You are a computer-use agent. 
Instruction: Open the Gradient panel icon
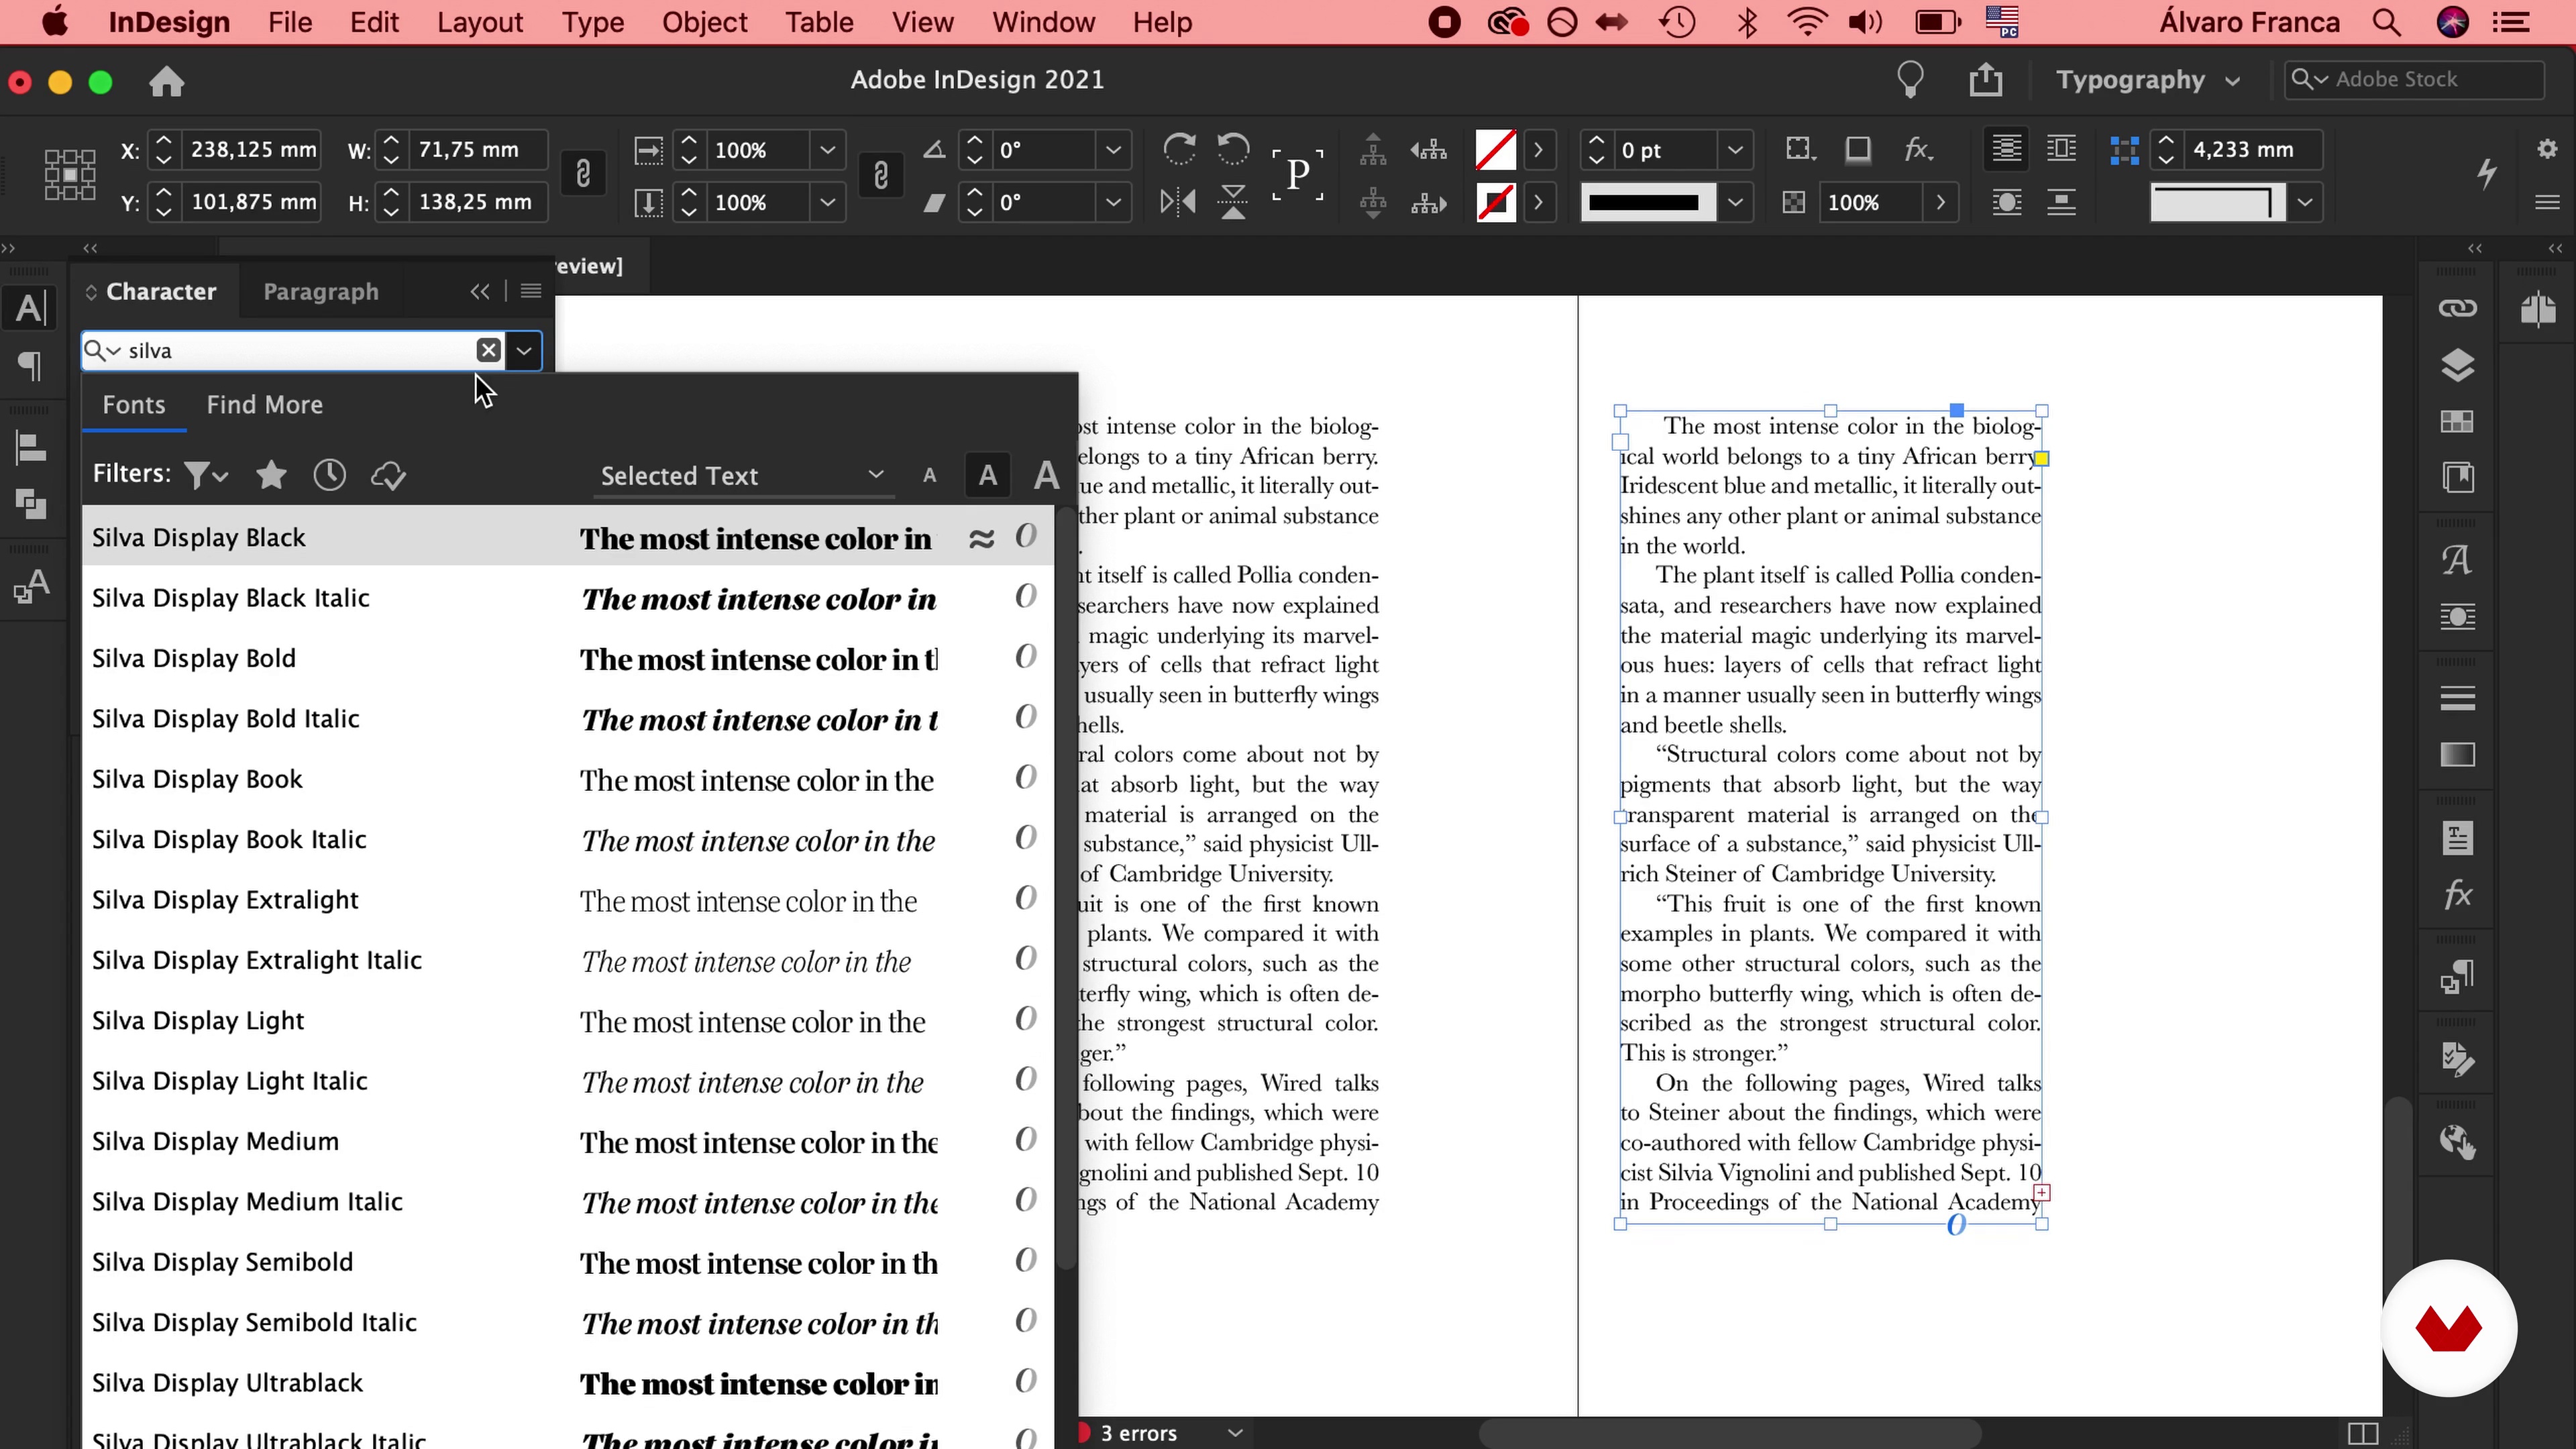click(2457, 755)
